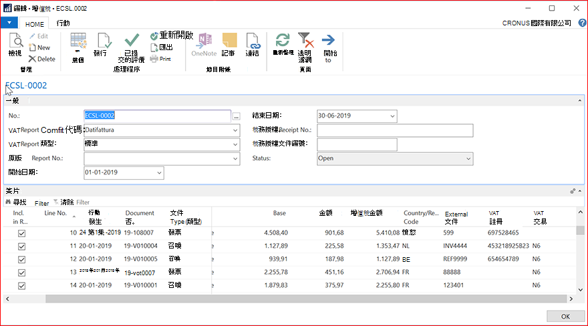Screen dimensions: 588x326
Task: Open the blue application menu dropdown
Action: [x=9, y=23]
